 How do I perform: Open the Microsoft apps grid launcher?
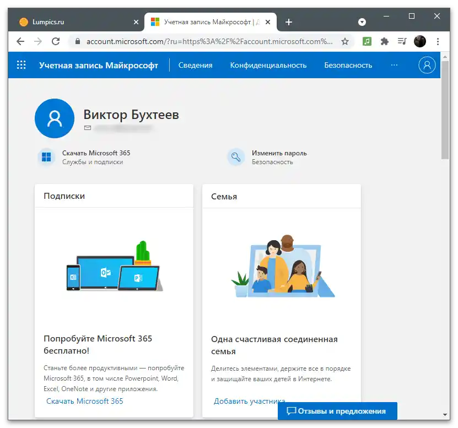tap(21, 65)
